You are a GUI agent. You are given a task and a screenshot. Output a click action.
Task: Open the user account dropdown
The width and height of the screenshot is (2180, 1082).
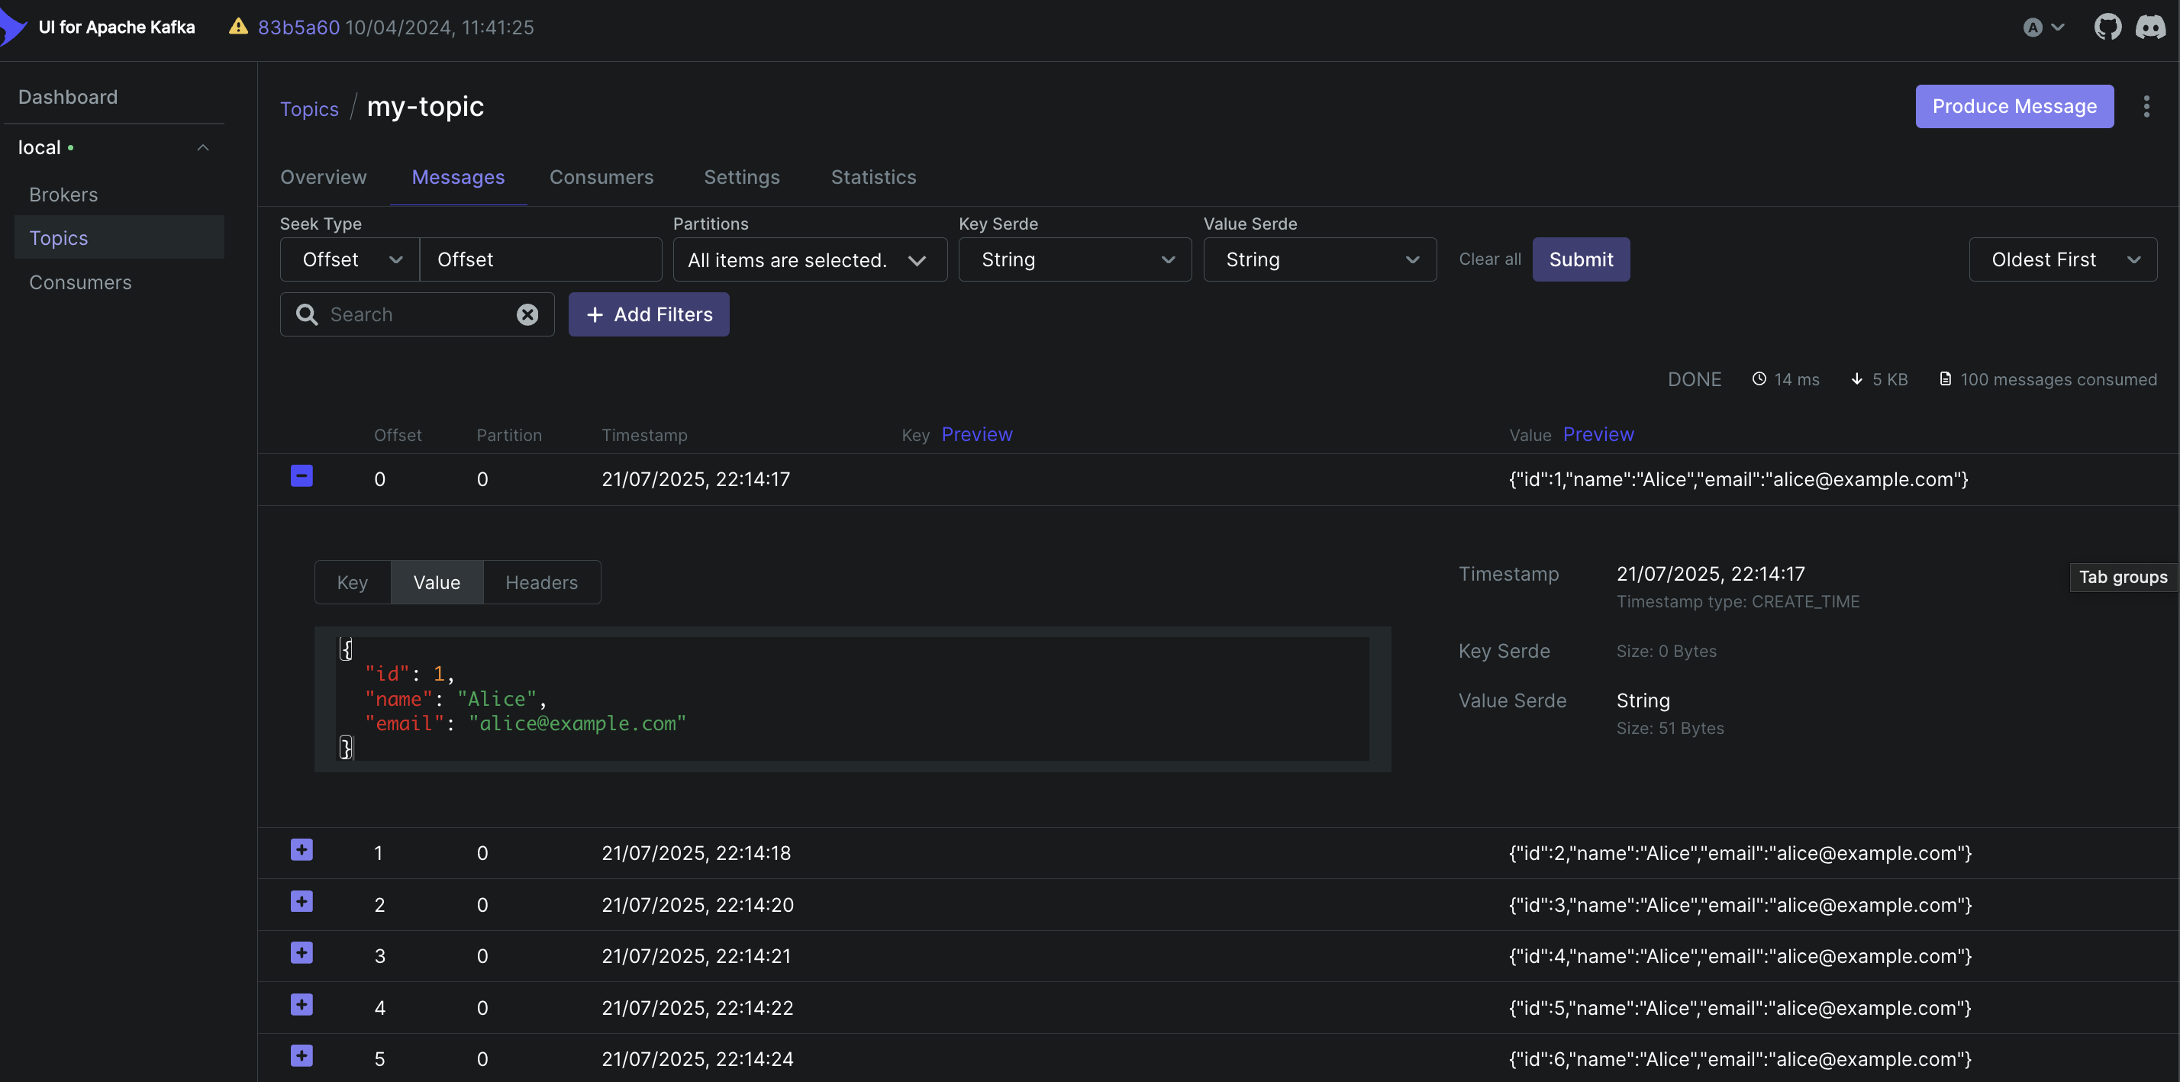click(x=2043, y=27)
